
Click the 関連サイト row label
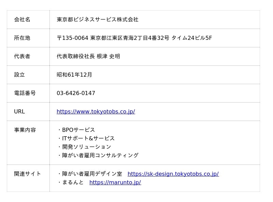click(x=28, y=174)
